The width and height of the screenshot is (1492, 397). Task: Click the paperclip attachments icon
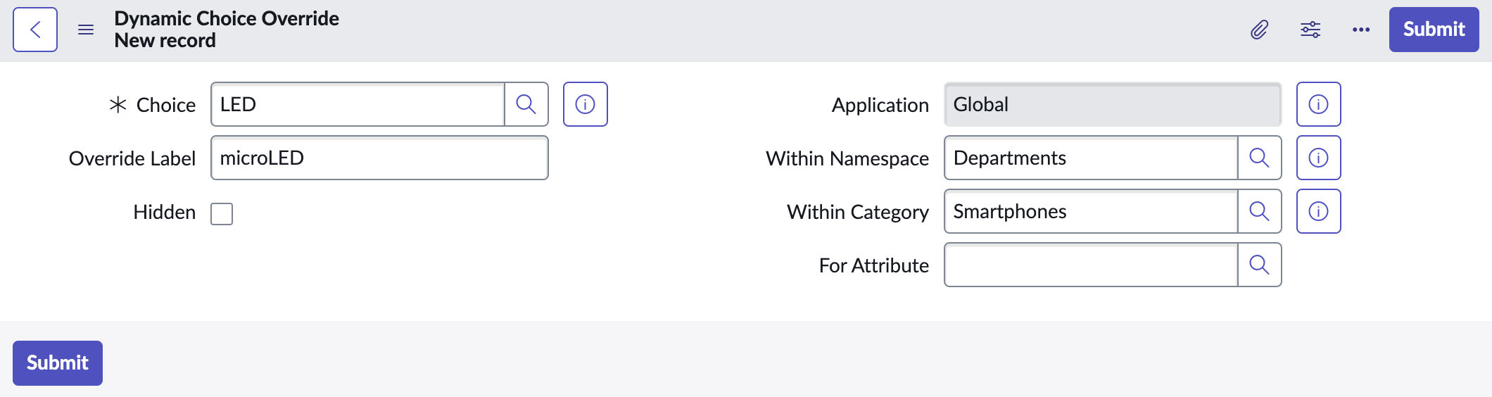[1260, 30]
